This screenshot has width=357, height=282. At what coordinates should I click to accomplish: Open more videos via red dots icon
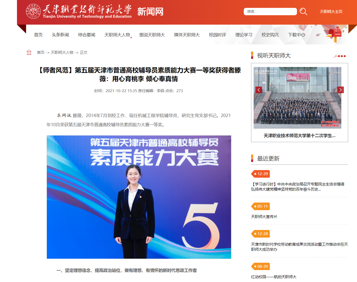click(x=340, y=56)
